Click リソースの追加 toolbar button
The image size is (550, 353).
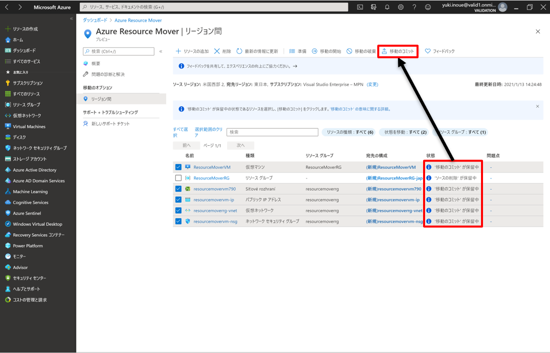coord(192,51)
